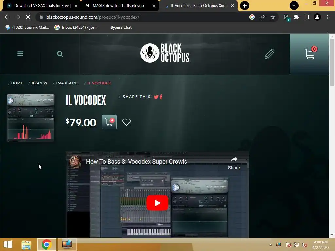Go forward in browser history
Screen dimensions: 335x251
pyautogui.click(x=18, y=17)
